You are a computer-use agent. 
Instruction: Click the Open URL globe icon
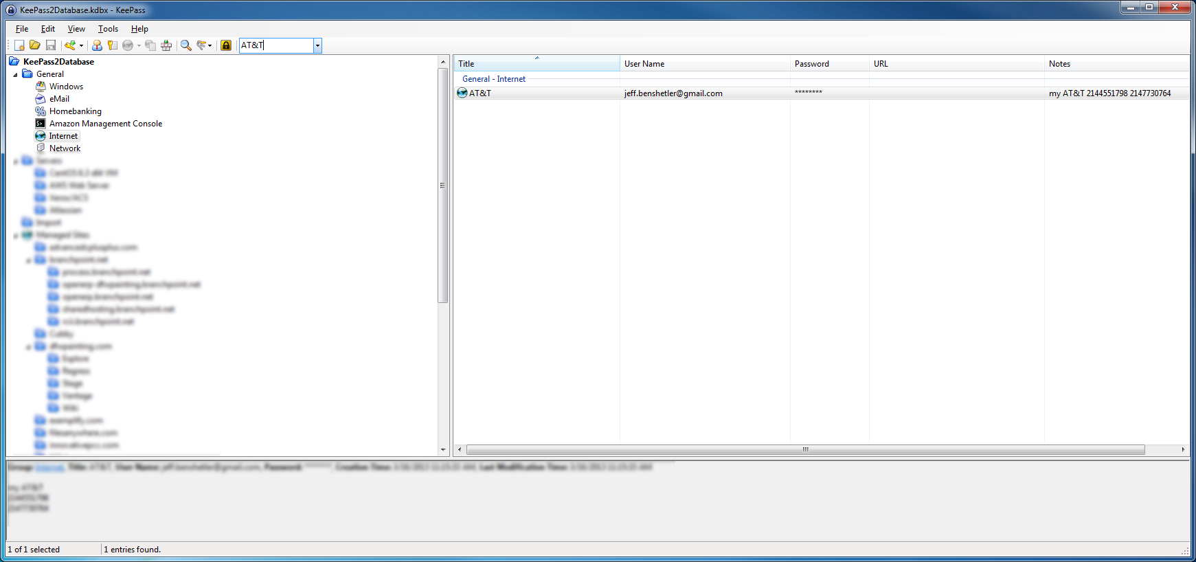[x=128, y=45]
